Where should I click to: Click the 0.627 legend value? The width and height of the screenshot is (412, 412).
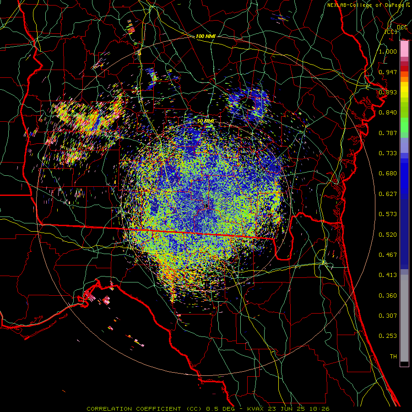[388, 194]
